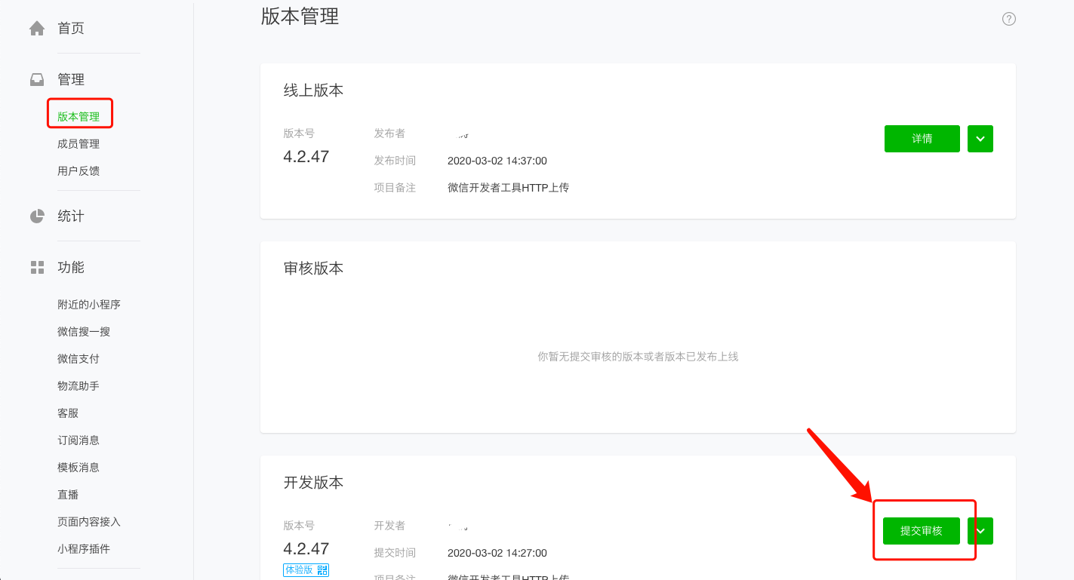Open 版本管理 in the sidebar
The image size is (1074, 580).
78,117
